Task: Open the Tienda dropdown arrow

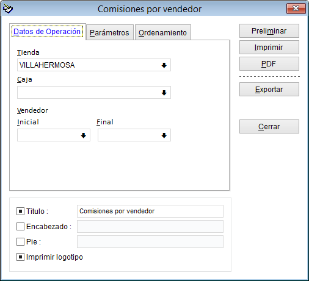Action: click(x=164, y=65)
